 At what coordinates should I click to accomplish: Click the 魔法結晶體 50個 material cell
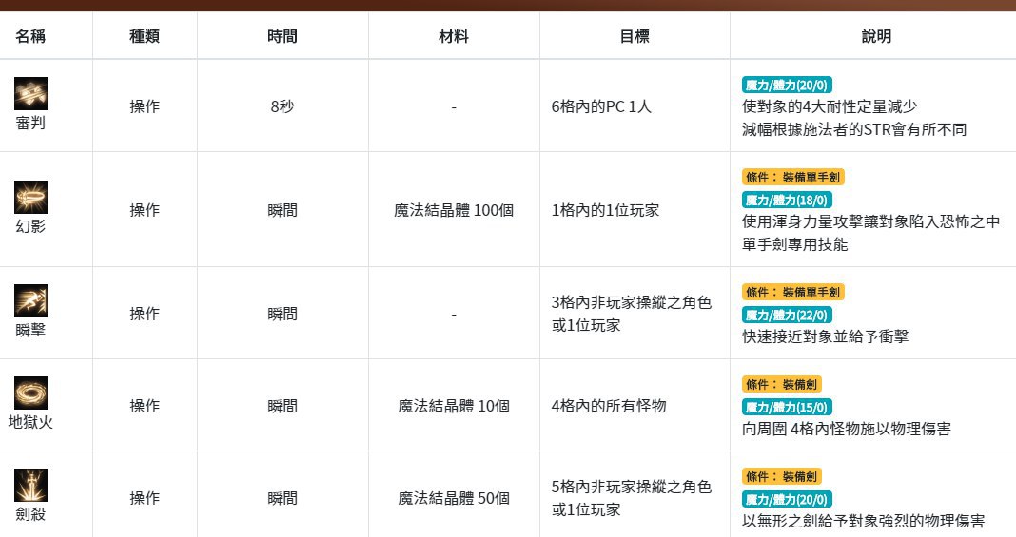tap(454, 498)
